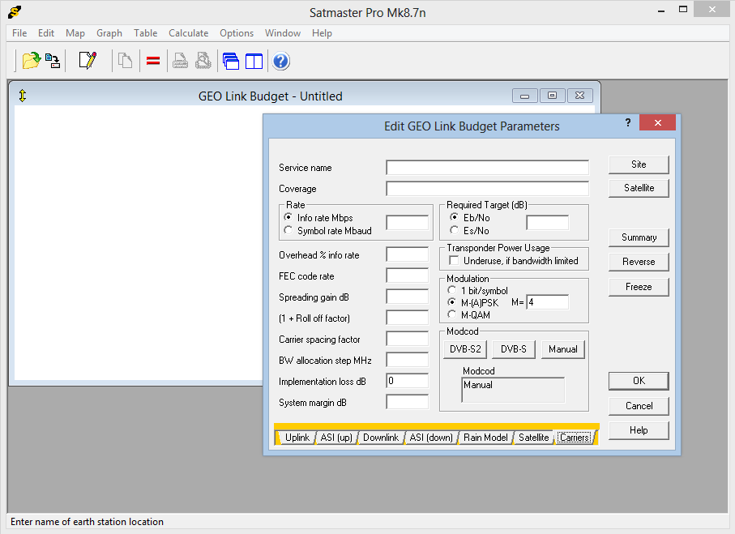Click the print preview toolbar icon

point(203,61)
